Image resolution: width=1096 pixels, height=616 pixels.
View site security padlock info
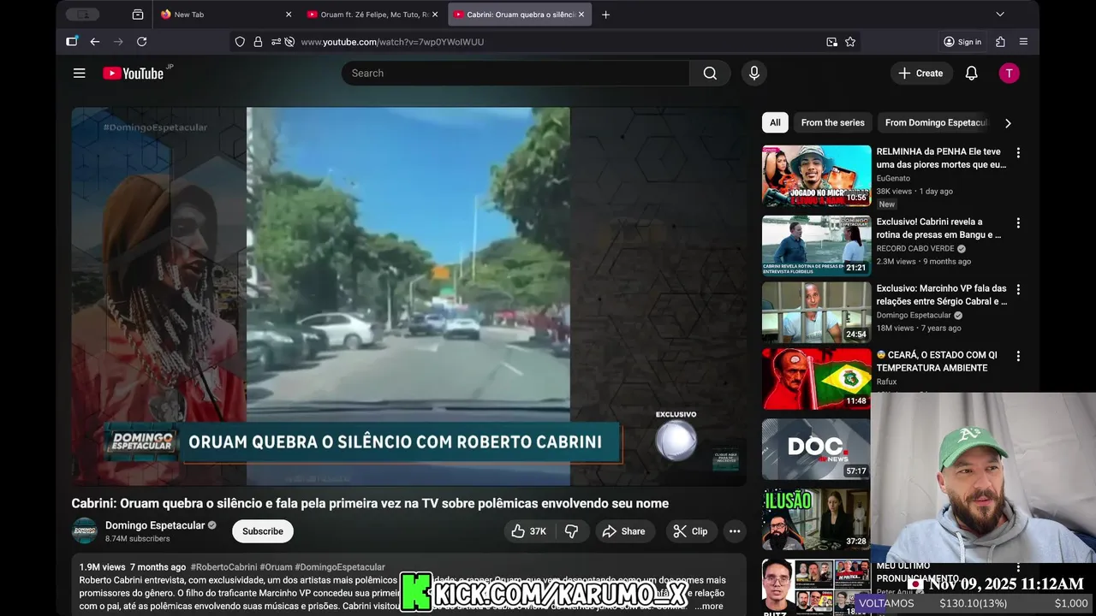point(258,42)
